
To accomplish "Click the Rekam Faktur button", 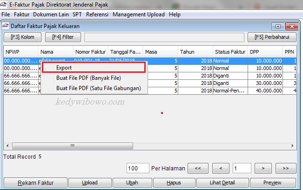I will [35, 183].
